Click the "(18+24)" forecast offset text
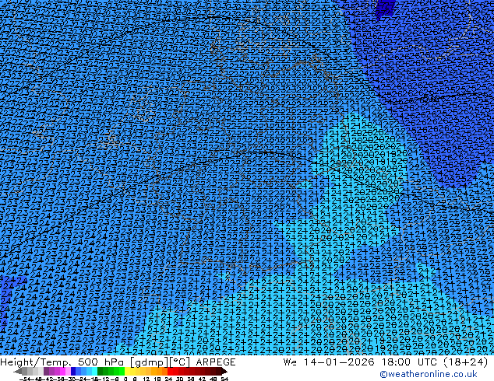494x381 pixels. [465, 362]
